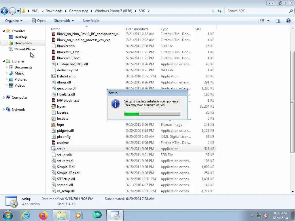Click the Ixpvm archive file icon
Image resolution: width=295 pixels, height=221 pixels.
click(x=54, y=106)
